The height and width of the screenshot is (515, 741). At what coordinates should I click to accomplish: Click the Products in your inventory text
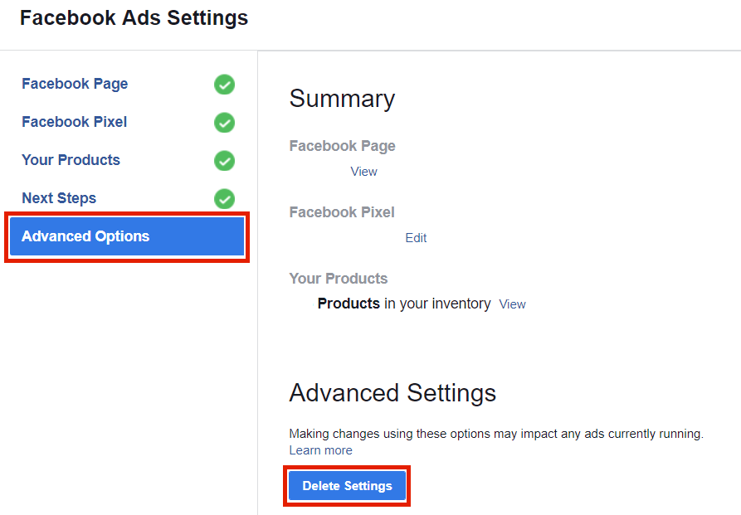[x=403, y=304]
